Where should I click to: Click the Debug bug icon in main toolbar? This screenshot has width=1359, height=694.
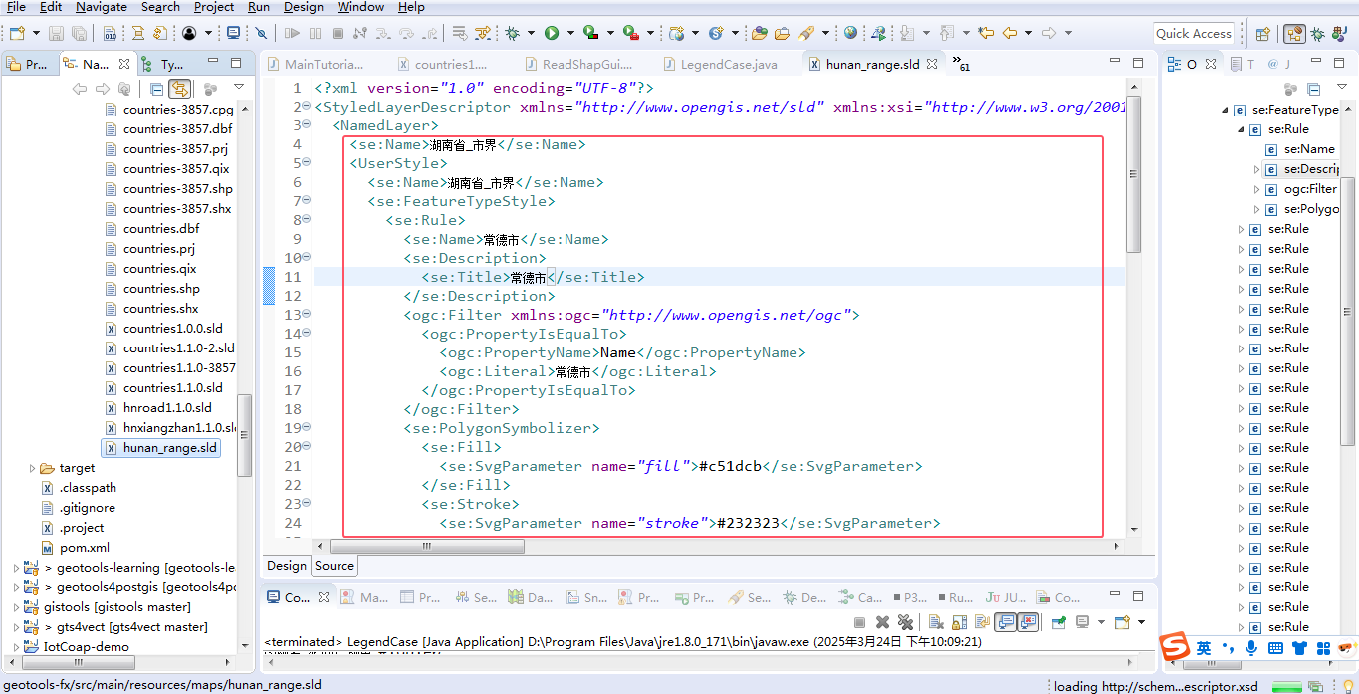click(x=512, y=33)
